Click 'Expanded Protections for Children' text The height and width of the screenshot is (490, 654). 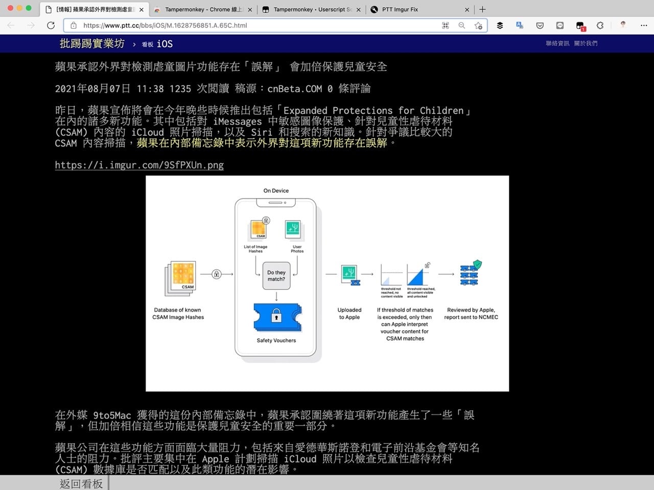373,110
